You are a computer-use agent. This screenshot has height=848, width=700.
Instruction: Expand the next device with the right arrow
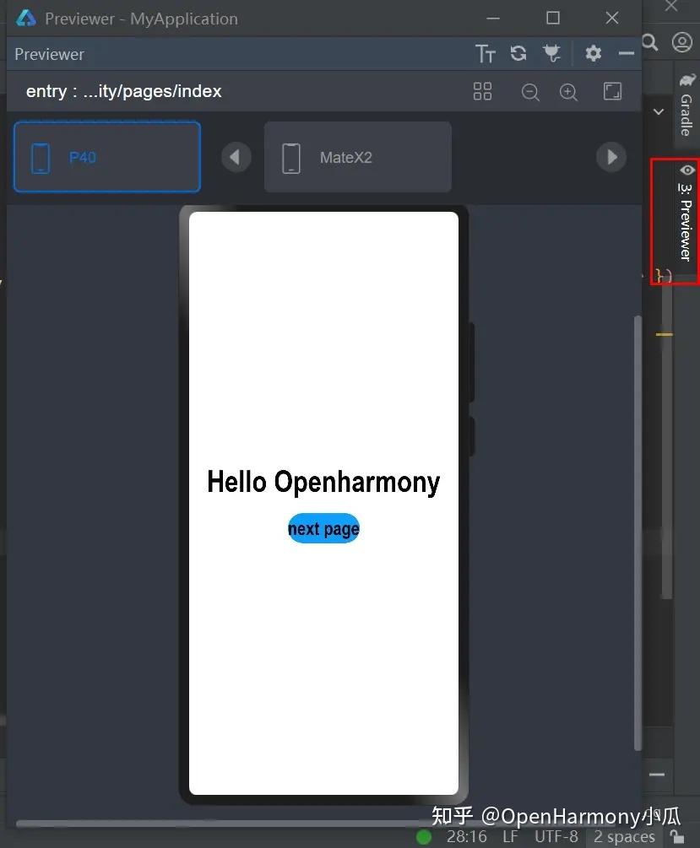[x=610, y=157]
